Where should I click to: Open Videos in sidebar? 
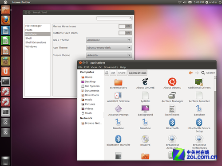tap(87, 108)
